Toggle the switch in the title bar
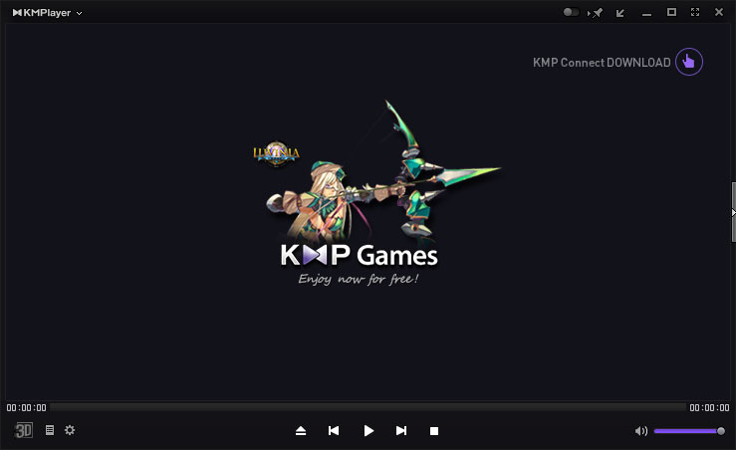 [571, 13]
